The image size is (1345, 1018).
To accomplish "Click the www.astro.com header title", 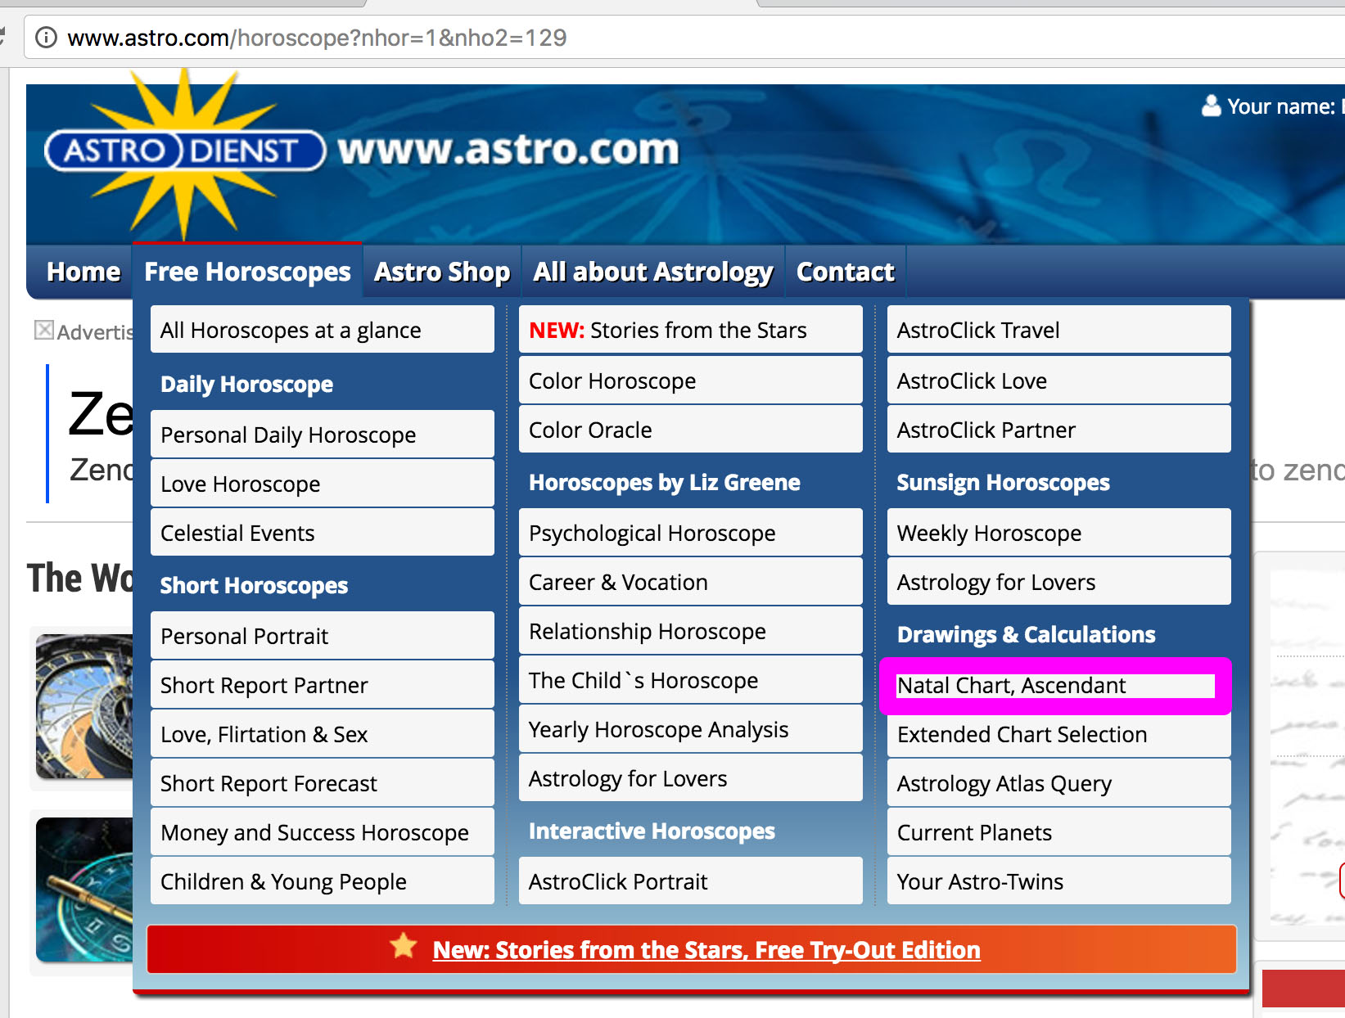I will coord(508,150).
